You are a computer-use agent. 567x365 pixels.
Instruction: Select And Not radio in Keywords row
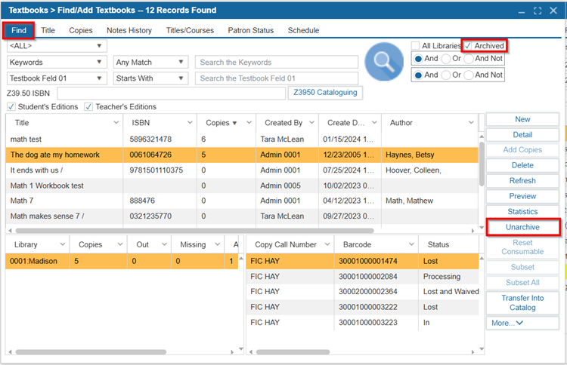469,58
